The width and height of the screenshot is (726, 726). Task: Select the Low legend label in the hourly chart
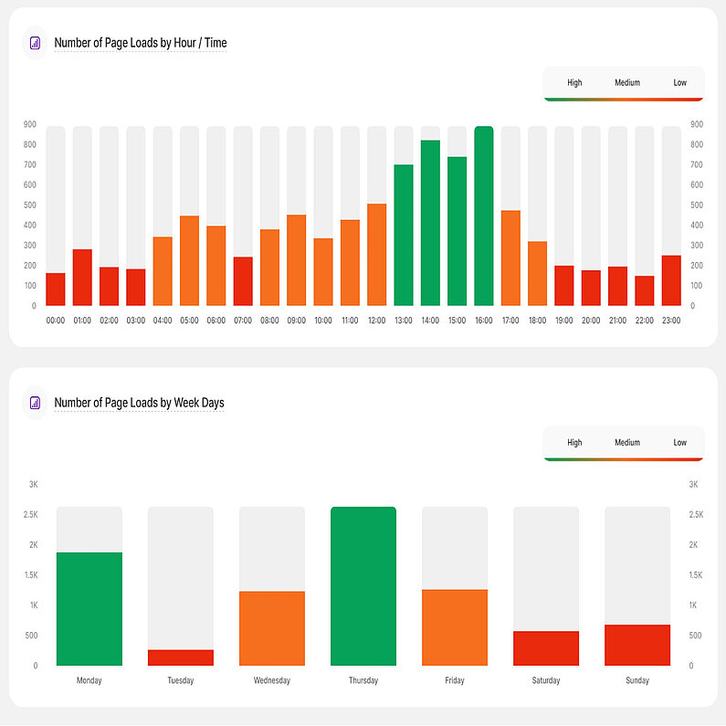(x=679, y=83)
